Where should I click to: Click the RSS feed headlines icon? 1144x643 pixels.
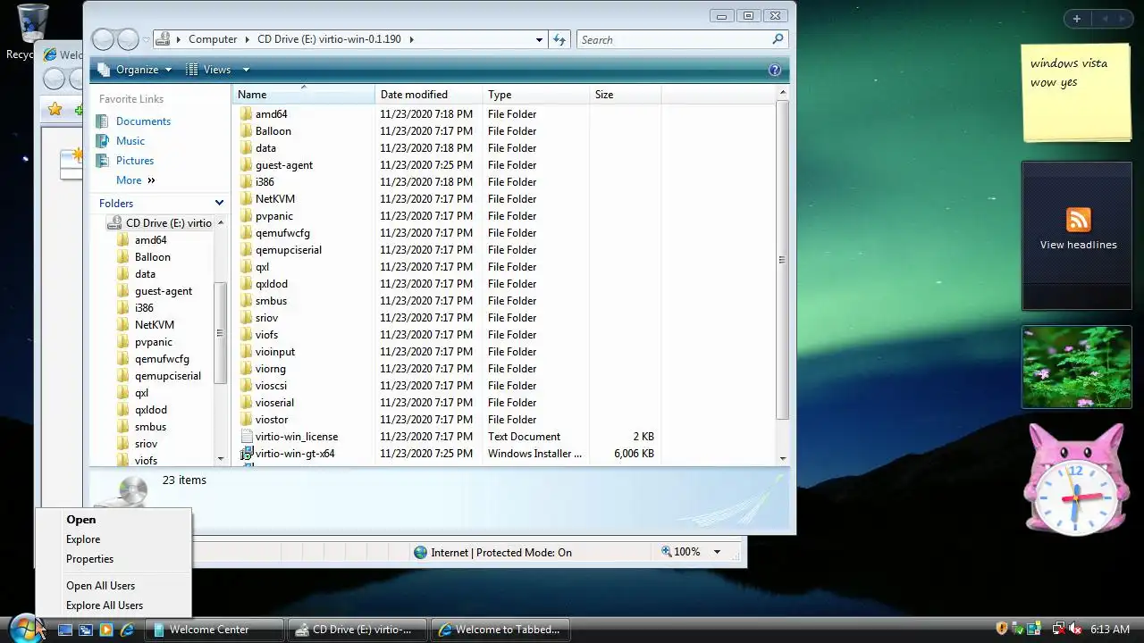(1078, 219)
